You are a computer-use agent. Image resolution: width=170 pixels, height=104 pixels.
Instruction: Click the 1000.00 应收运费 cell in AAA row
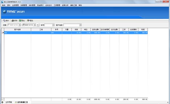pos(95,33)
